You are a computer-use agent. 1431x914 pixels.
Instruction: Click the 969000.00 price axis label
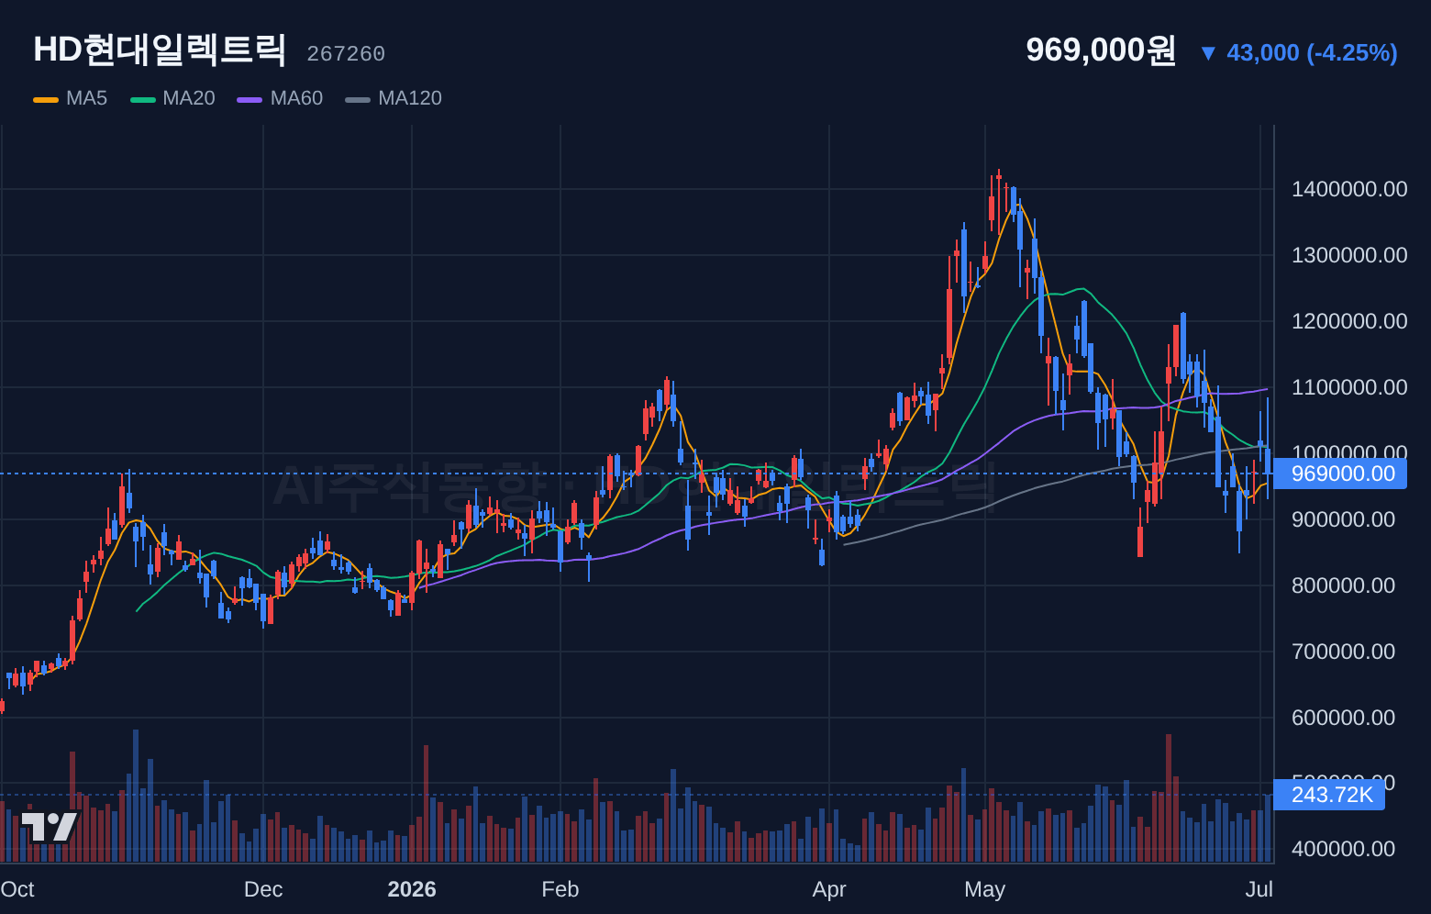click(x=1340, y=474)
